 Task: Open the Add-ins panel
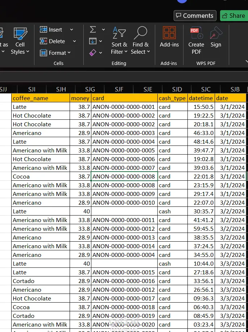tap(169, 37)
